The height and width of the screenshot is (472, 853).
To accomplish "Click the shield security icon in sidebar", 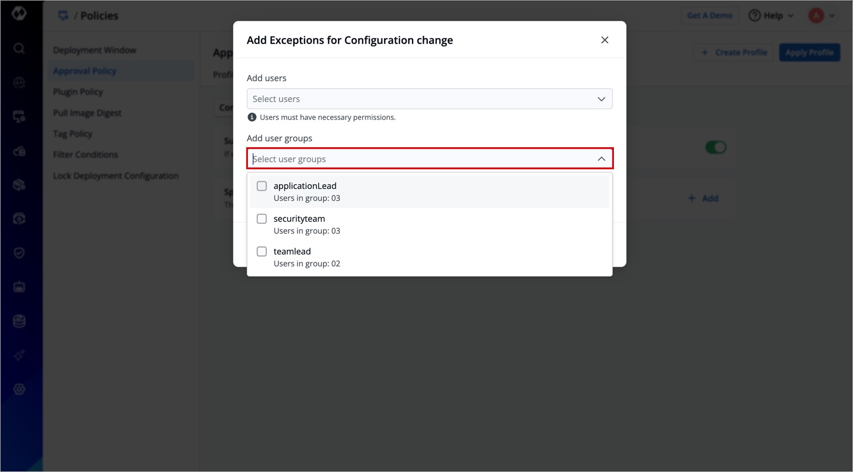I will coord(19,253).
